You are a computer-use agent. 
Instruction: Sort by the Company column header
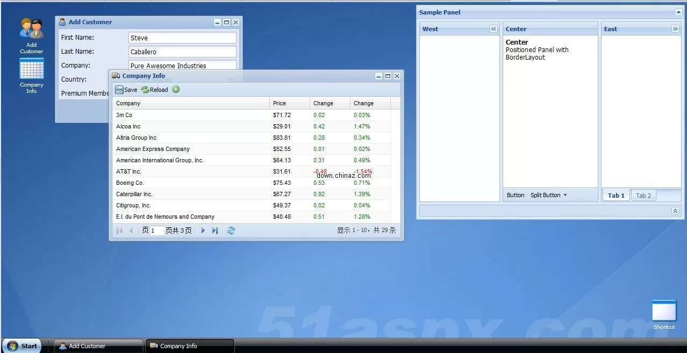click(191, 103)
